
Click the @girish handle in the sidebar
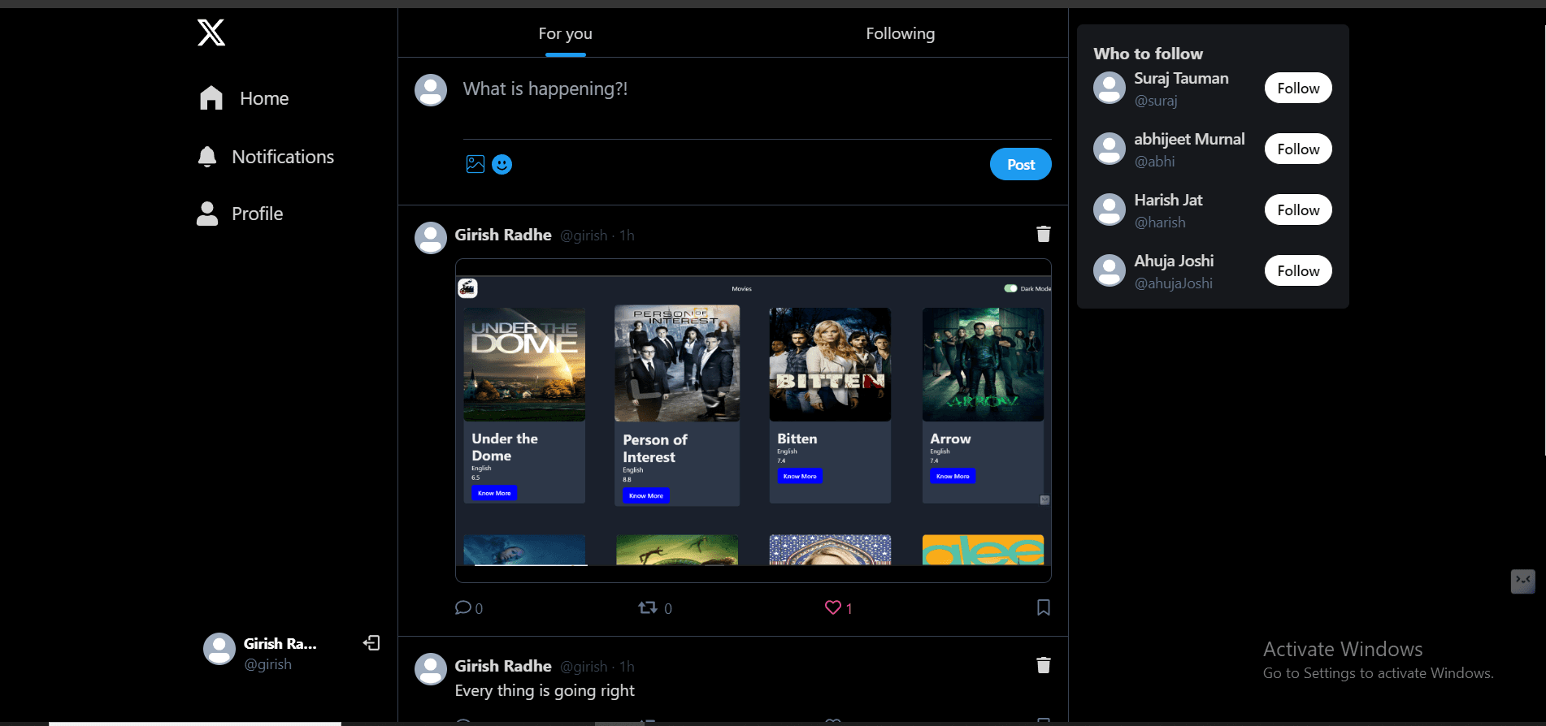coord(267,664)
